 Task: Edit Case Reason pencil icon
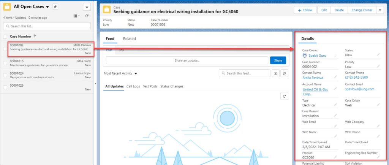(x=335, y=115)
